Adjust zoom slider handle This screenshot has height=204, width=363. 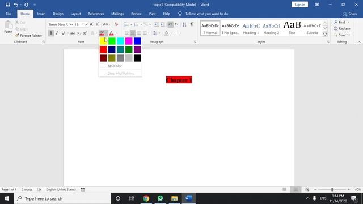point(332,189)
